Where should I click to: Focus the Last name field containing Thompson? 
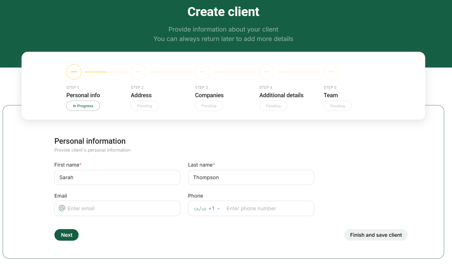coord(251,178)
